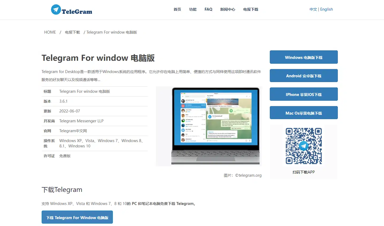Click the Telegram icon inside the QR code
Viewport: 384px width, 226px height.
304,146
